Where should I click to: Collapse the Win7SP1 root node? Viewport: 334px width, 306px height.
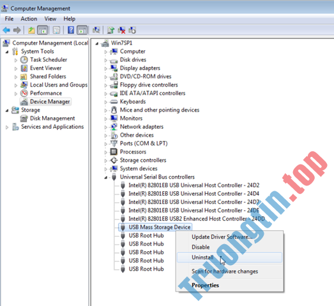(x=97, y=43)
